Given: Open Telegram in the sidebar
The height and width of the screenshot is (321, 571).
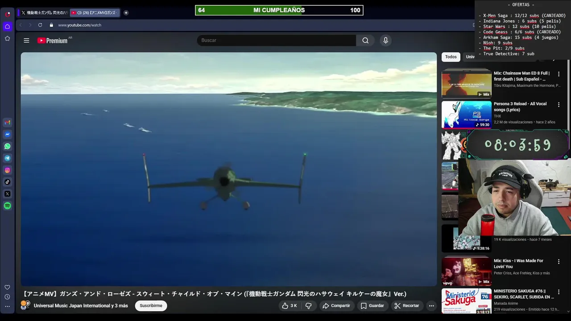Looking at the screenshot, I should [8, 158].
